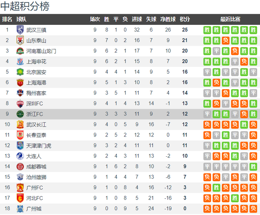Click 成都蓉城's green 胜 latest result
The height and width of the screenshot is (215, 260).
[x=253, y=167]
